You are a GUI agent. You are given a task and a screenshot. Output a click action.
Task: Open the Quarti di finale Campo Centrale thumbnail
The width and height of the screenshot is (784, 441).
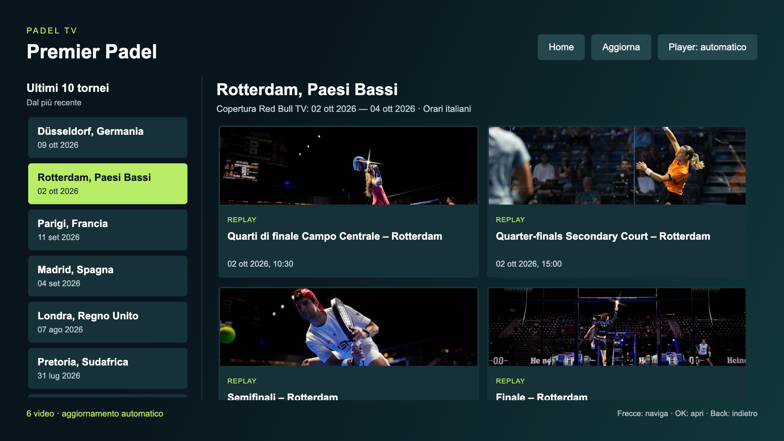(349, 166)
